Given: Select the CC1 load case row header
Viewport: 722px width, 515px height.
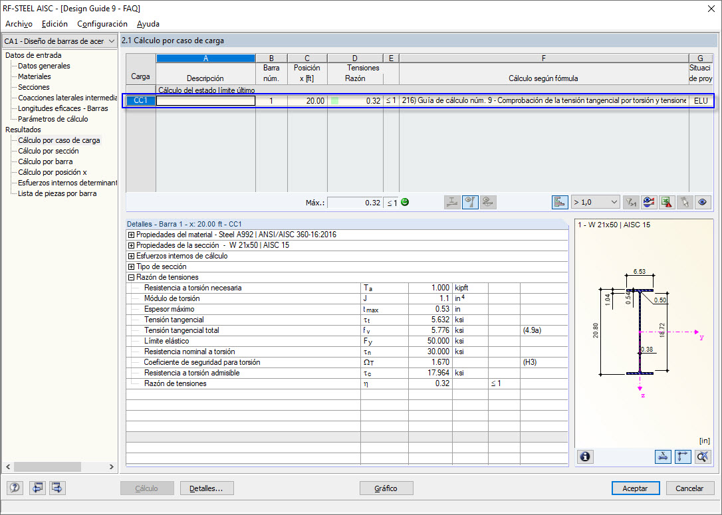Looking at the screenshot, I should click(x=140, y=101).
